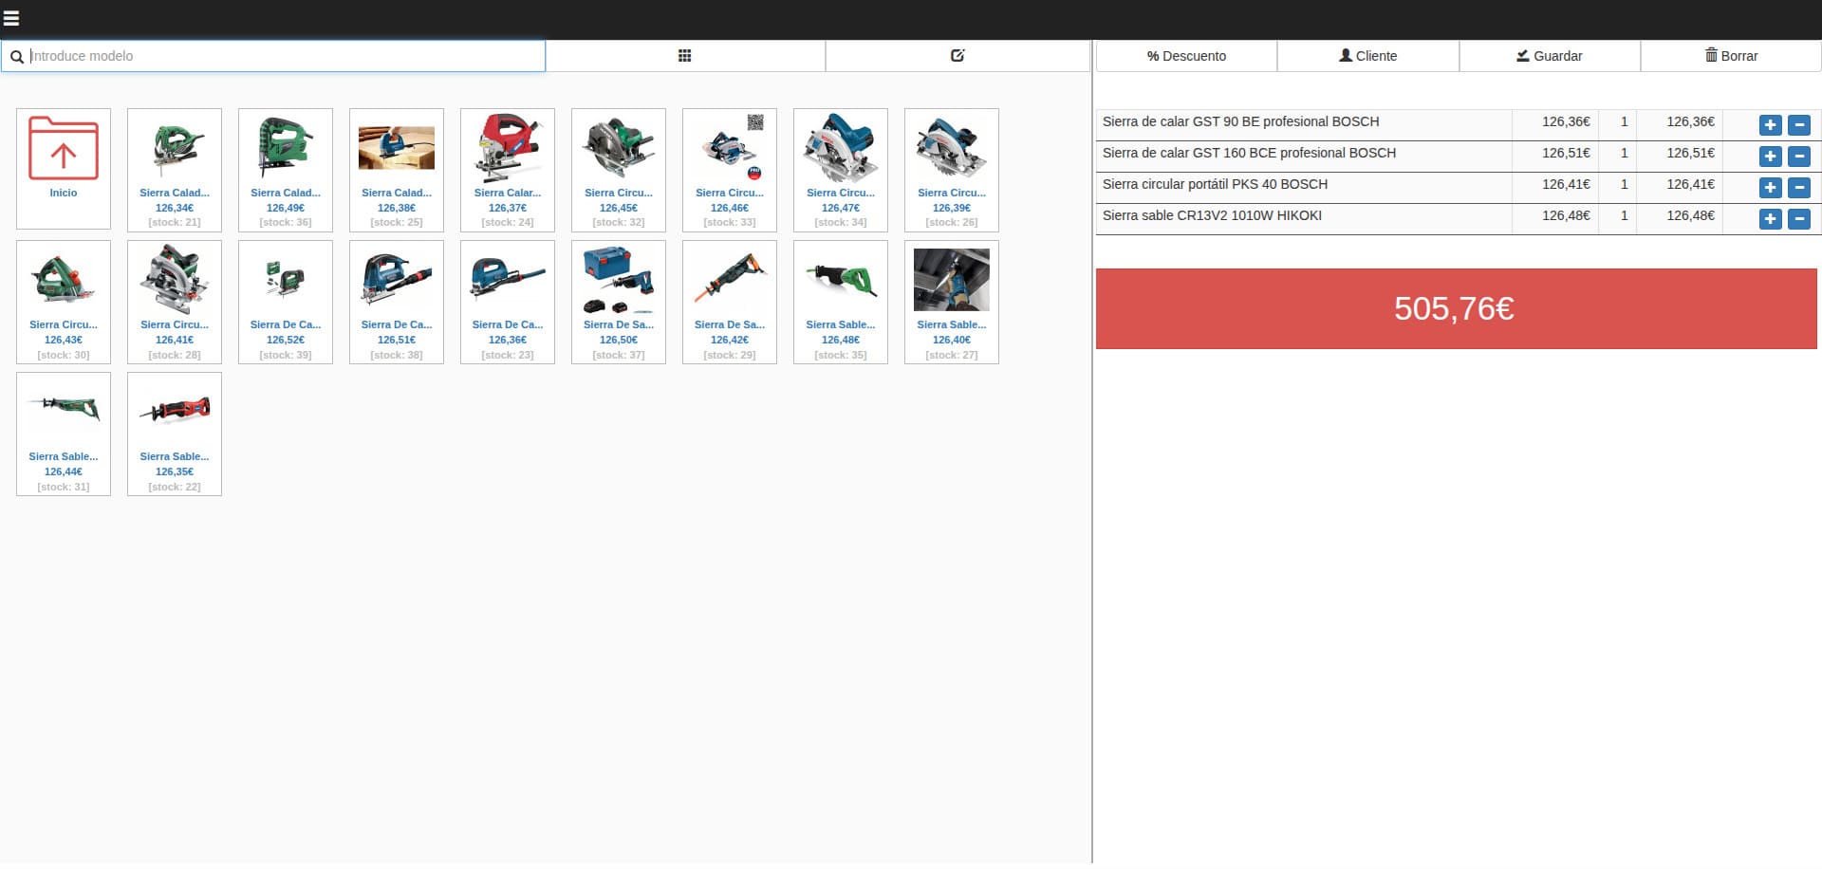
Task: Select the Sierra Circu product priced 126,47€
Action: pos(841,170)
